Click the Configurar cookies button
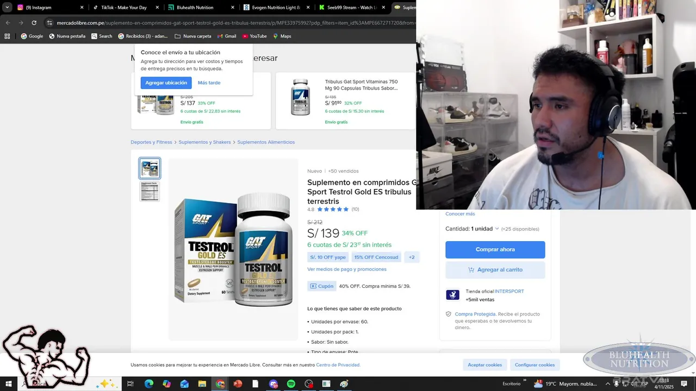The height and width of the screenshot is (391, 696). pos(535,365)
